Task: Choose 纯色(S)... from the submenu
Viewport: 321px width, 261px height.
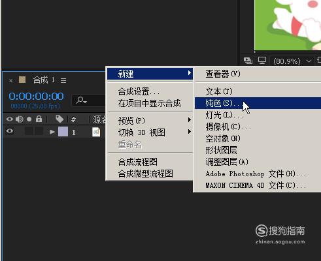Action: pyautogui.click(x=258, y=103)
